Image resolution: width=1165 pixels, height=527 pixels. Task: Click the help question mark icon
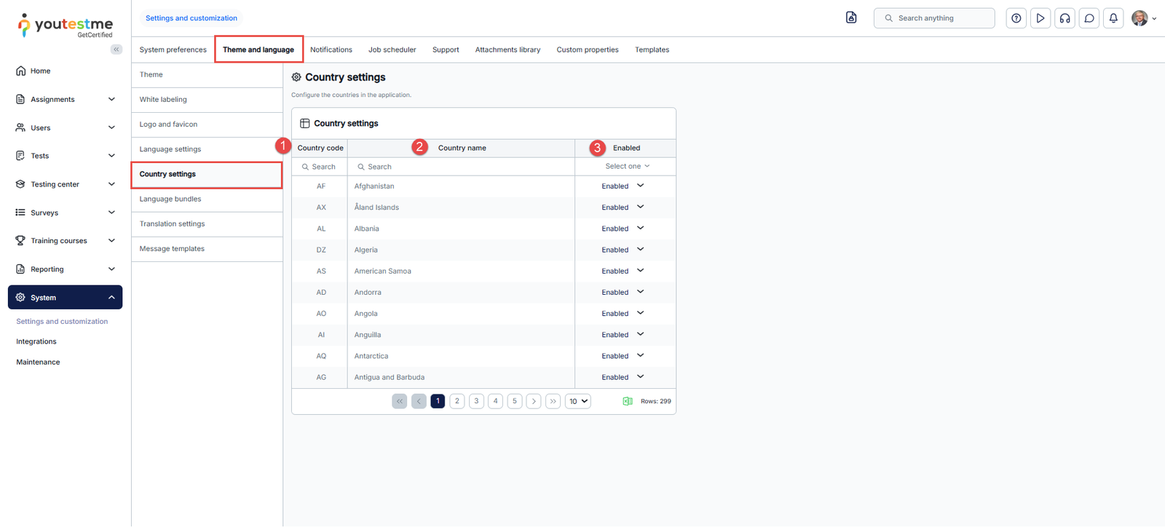coord(1016,18)
